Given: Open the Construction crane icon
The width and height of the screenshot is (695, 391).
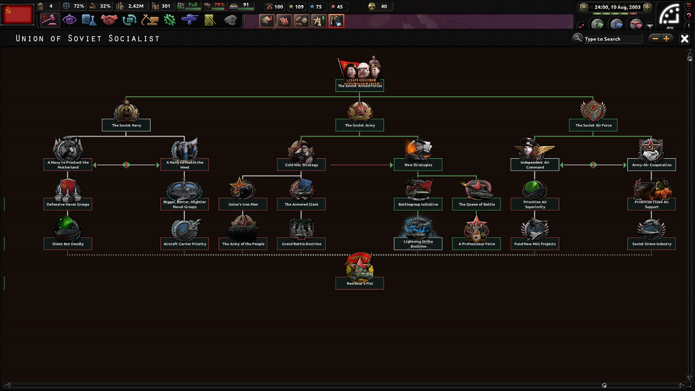Looking at the screenshot, I should (149, 20).
